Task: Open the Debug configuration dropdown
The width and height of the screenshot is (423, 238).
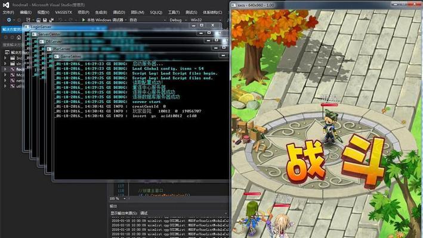Action: click(178, 20)
